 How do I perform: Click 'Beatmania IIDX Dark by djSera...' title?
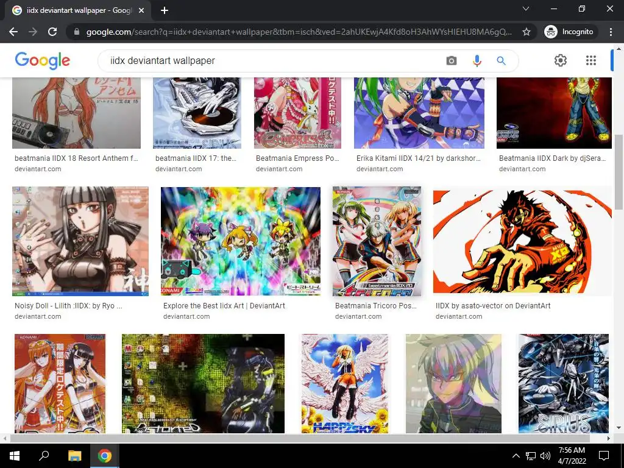(552, 158)
